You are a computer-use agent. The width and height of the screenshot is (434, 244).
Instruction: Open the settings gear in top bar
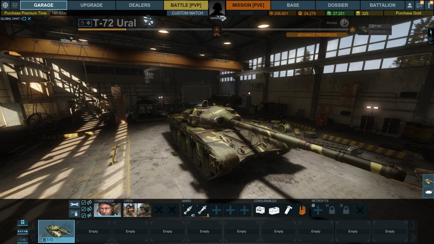[5, 5]
